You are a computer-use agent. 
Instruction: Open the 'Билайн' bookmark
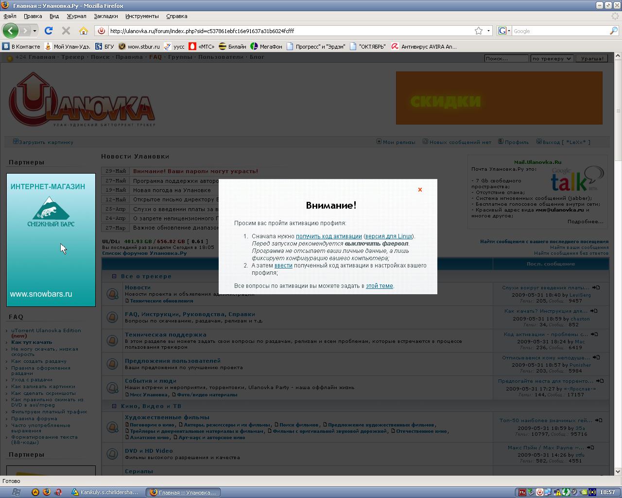coord(232,47)
